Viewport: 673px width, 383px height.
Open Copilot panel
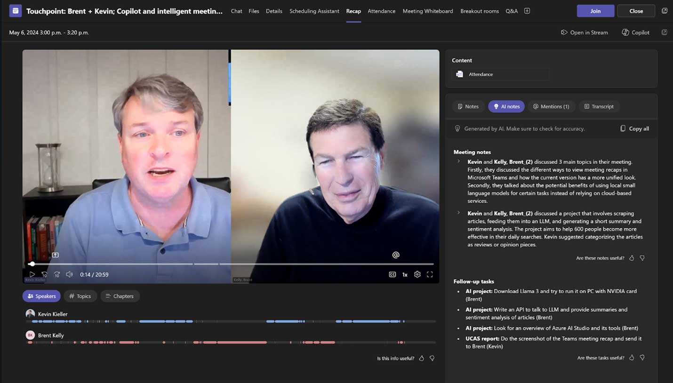coord(635,32)
